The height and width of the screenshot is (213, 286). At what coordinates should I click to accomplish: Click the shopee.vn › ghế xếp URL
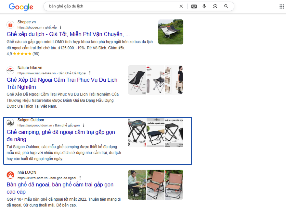coord(37,28)
